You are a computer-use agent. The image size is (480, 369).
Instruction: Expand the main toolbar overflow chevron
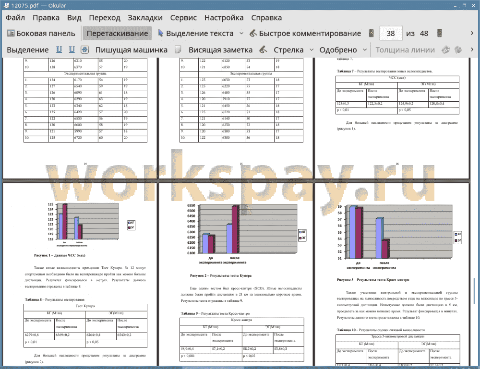click(x=472, y=33)
